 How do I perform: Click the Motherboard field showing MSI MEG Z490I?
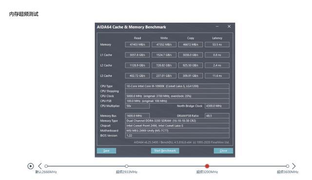point(177,130)
